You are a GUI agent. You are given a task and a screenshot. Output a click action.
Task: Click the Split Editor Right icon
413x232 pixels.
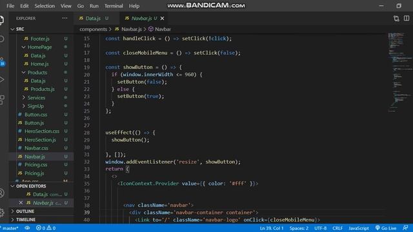tap(407, 19)
